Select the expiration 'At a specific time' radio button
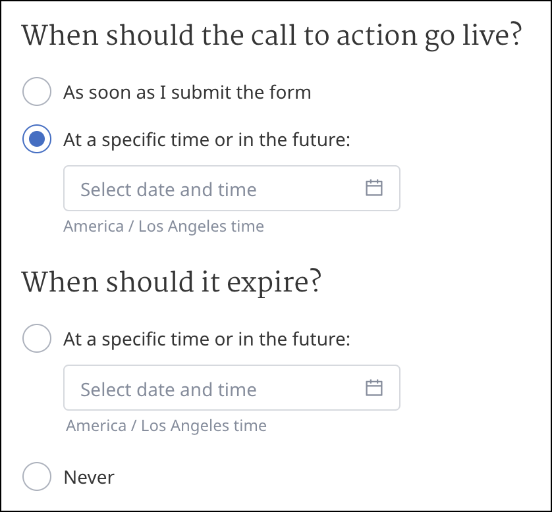Image resolution: width=552 pixels, height=512 pixels. [37, 339]
